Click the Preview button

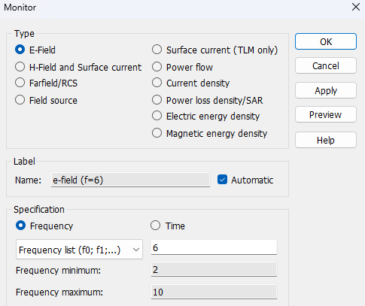coord(326,114)
